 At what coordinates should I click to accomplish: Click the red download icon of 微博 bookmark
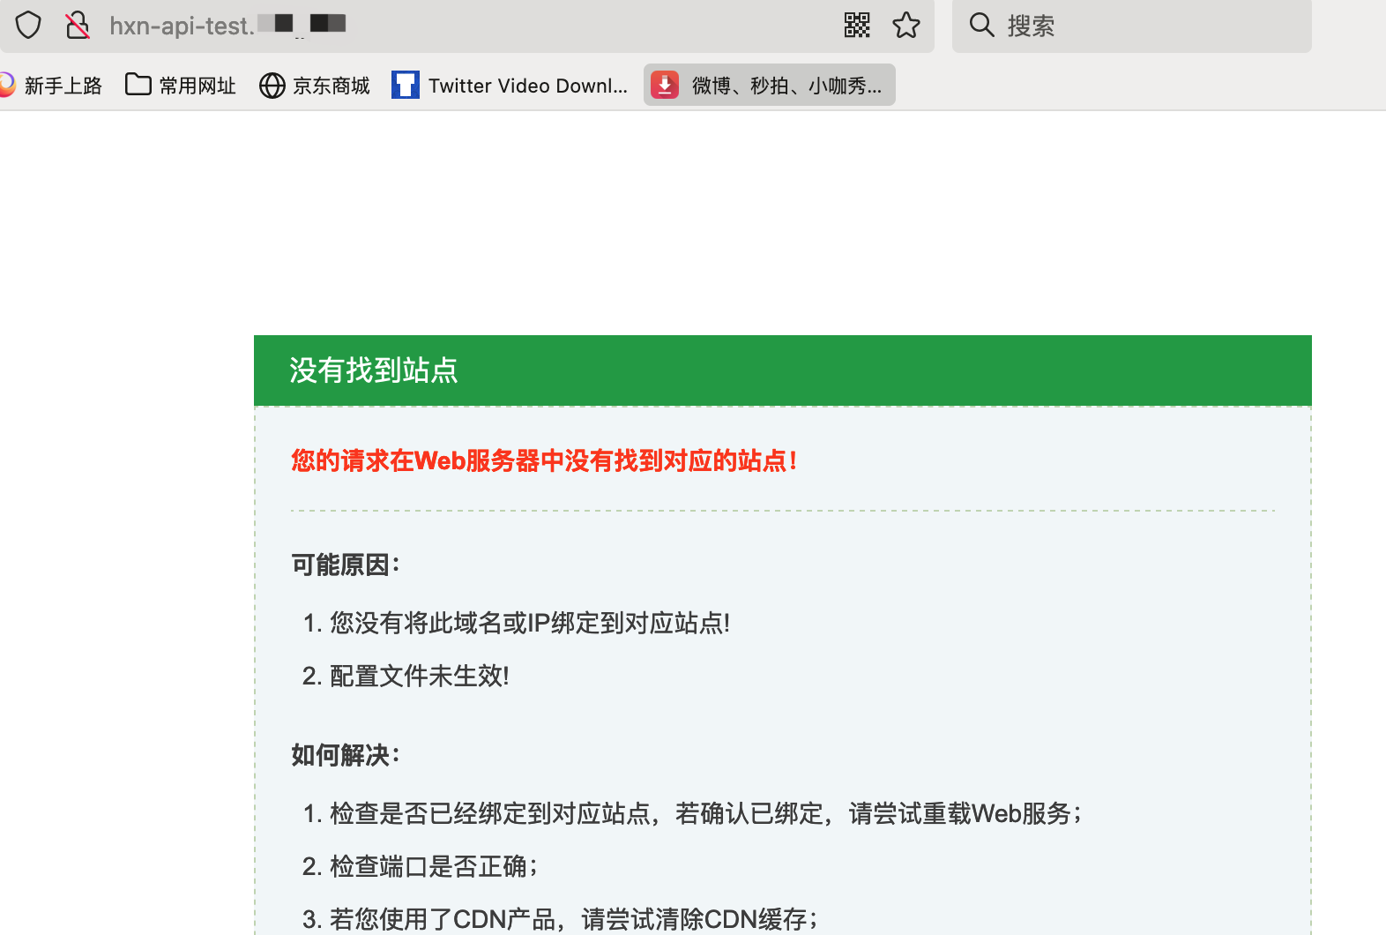pos(665,85)
